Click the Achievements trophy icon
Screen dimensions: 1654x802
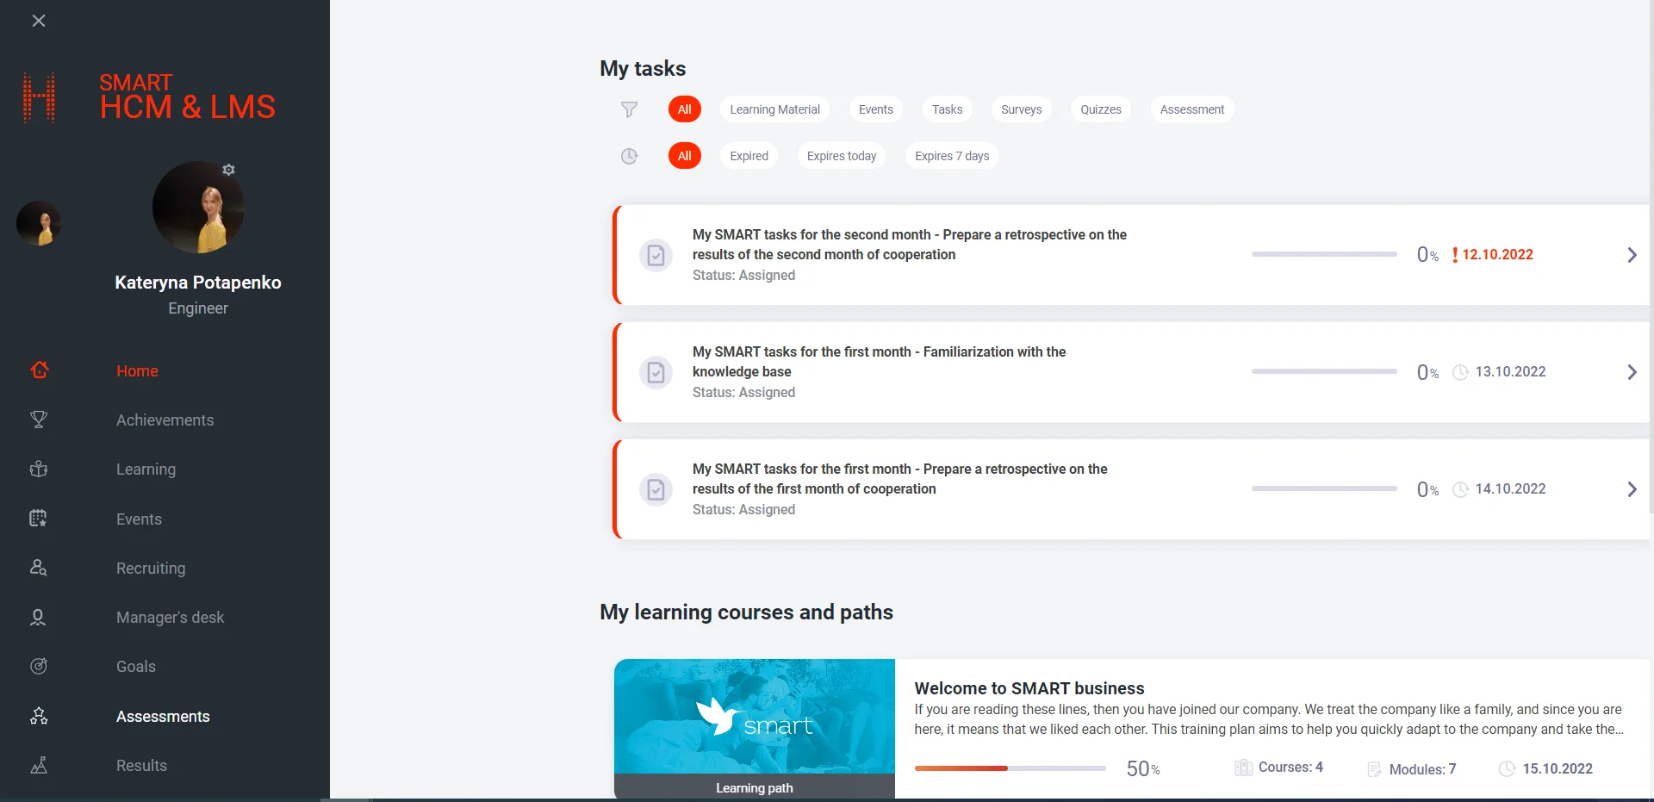39,420
